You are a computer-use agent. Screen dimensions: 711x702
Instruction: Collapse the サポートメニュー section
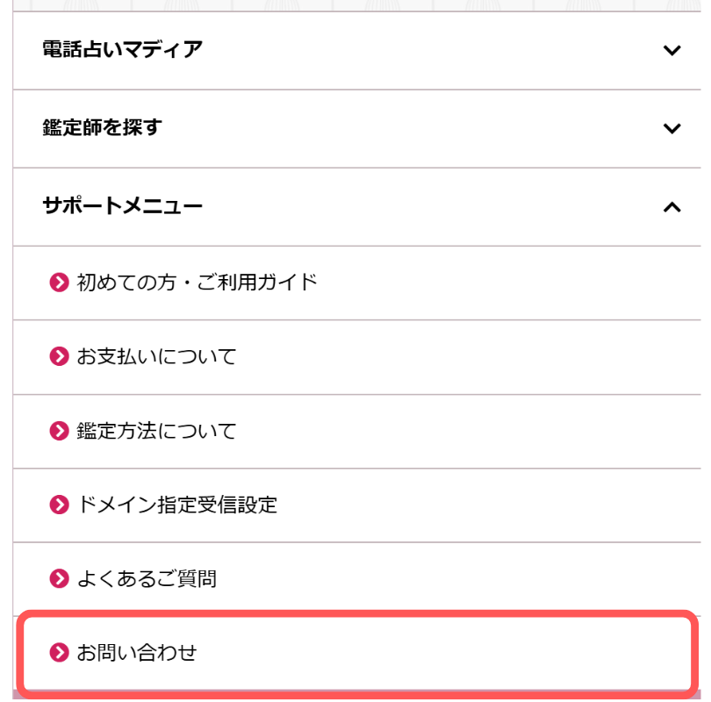pyautogui.click(x=672, y=206)
